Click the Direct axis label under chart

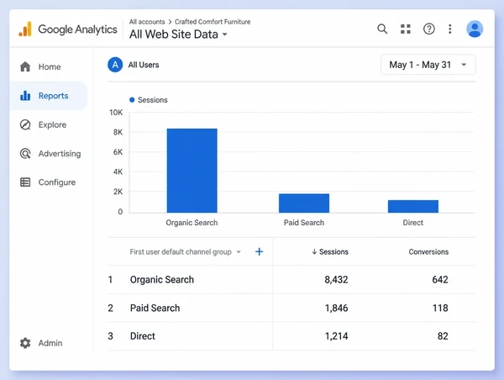(x=413, y=223)
